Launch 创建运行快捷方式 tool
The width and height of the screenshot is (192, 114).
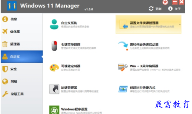(x=144, y=89)
